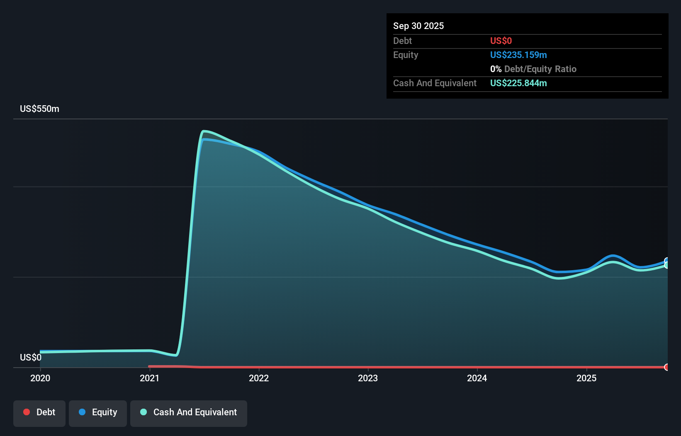Select the red Debt legend dot
681x436 pixels.
27,412
